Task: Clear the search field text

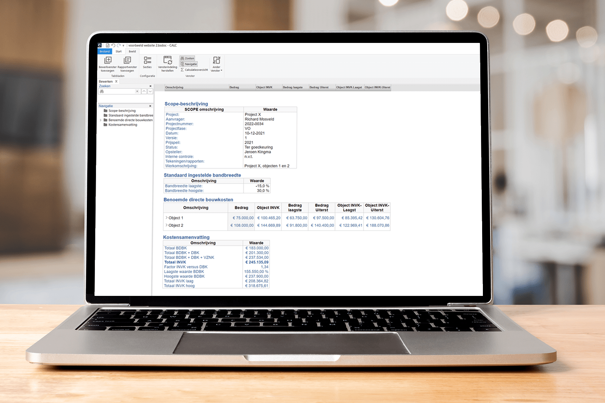Action: point(137,91)
